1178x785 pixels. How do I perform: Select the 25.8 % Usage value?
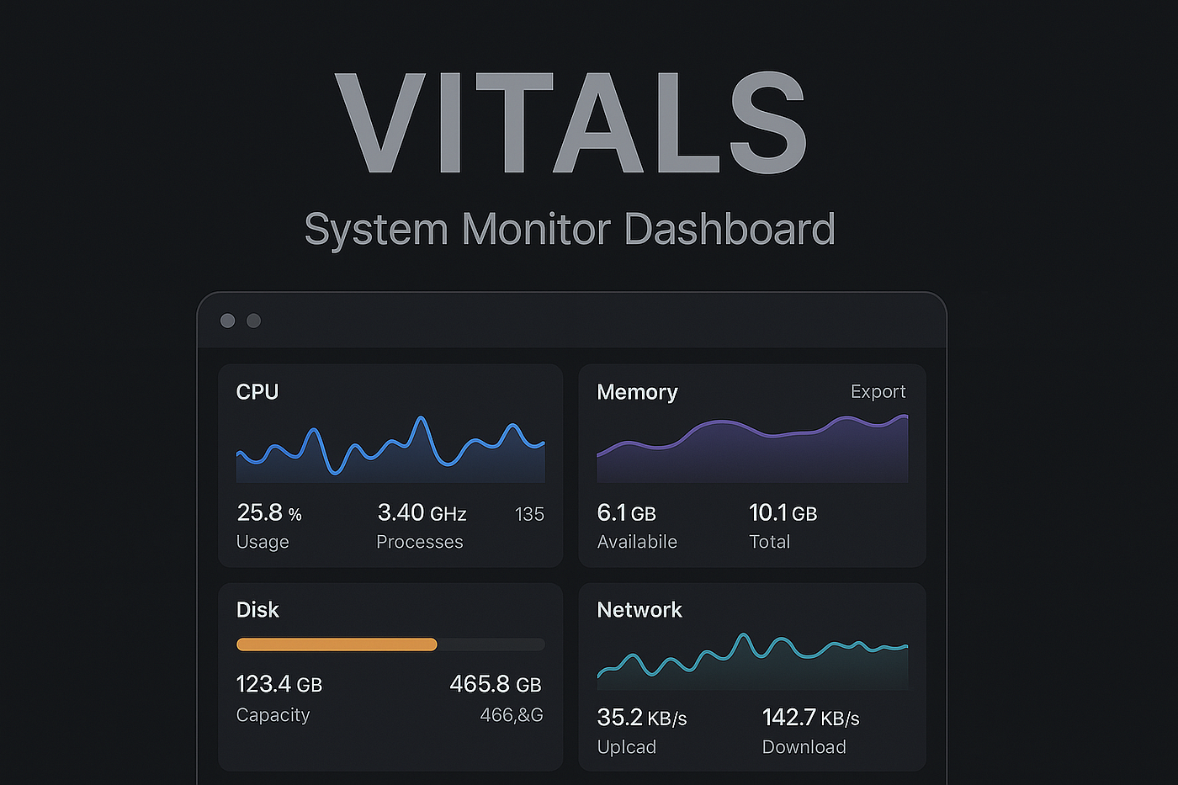coord(269,512)
